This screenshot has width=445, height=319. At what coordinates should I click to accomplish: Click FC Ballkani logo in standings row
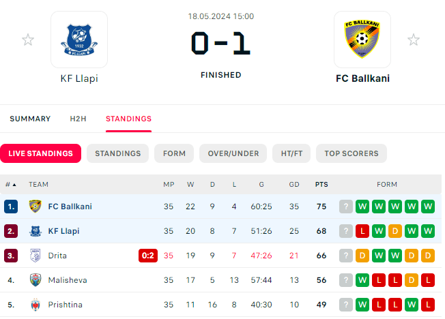pyautogui.click(x=35, y=207)
